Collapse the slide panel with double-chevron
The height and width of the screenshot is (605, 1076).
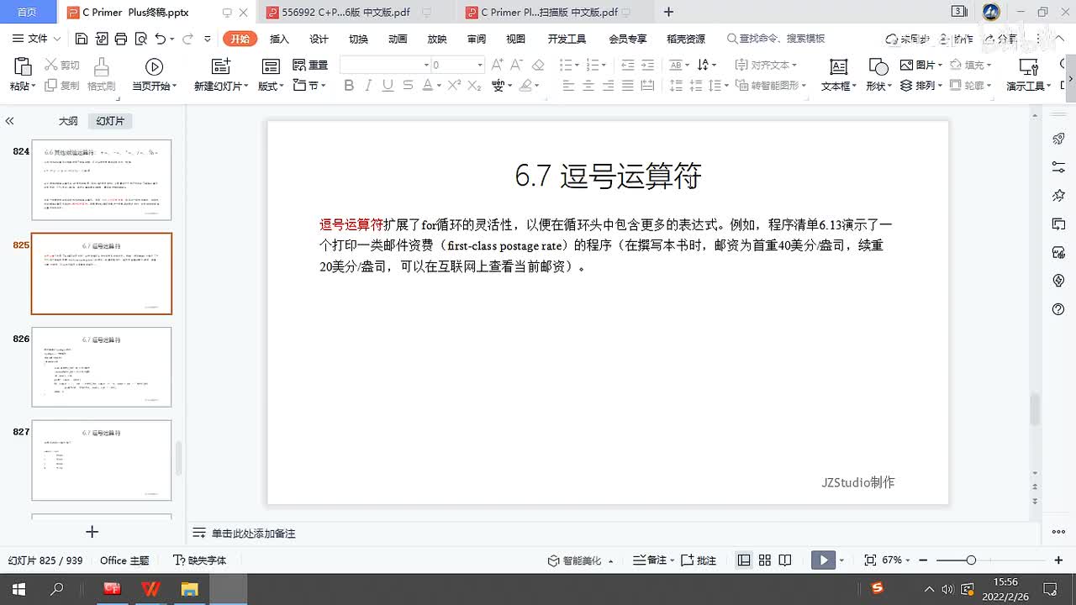[x=9, y=121]
